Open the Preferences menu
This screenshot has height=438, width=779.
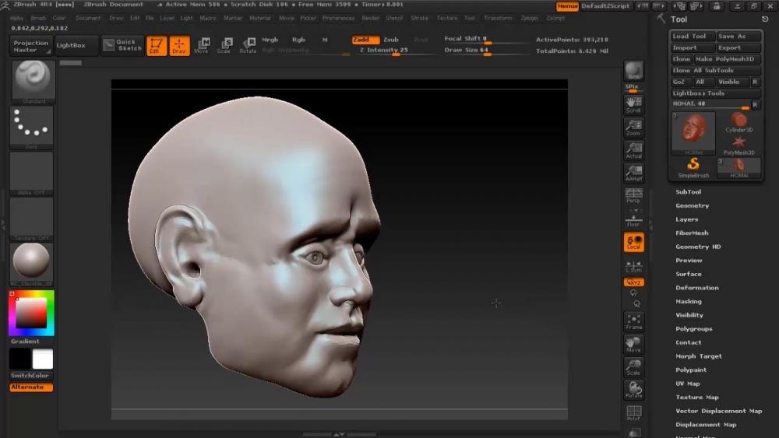pos(338,18)
